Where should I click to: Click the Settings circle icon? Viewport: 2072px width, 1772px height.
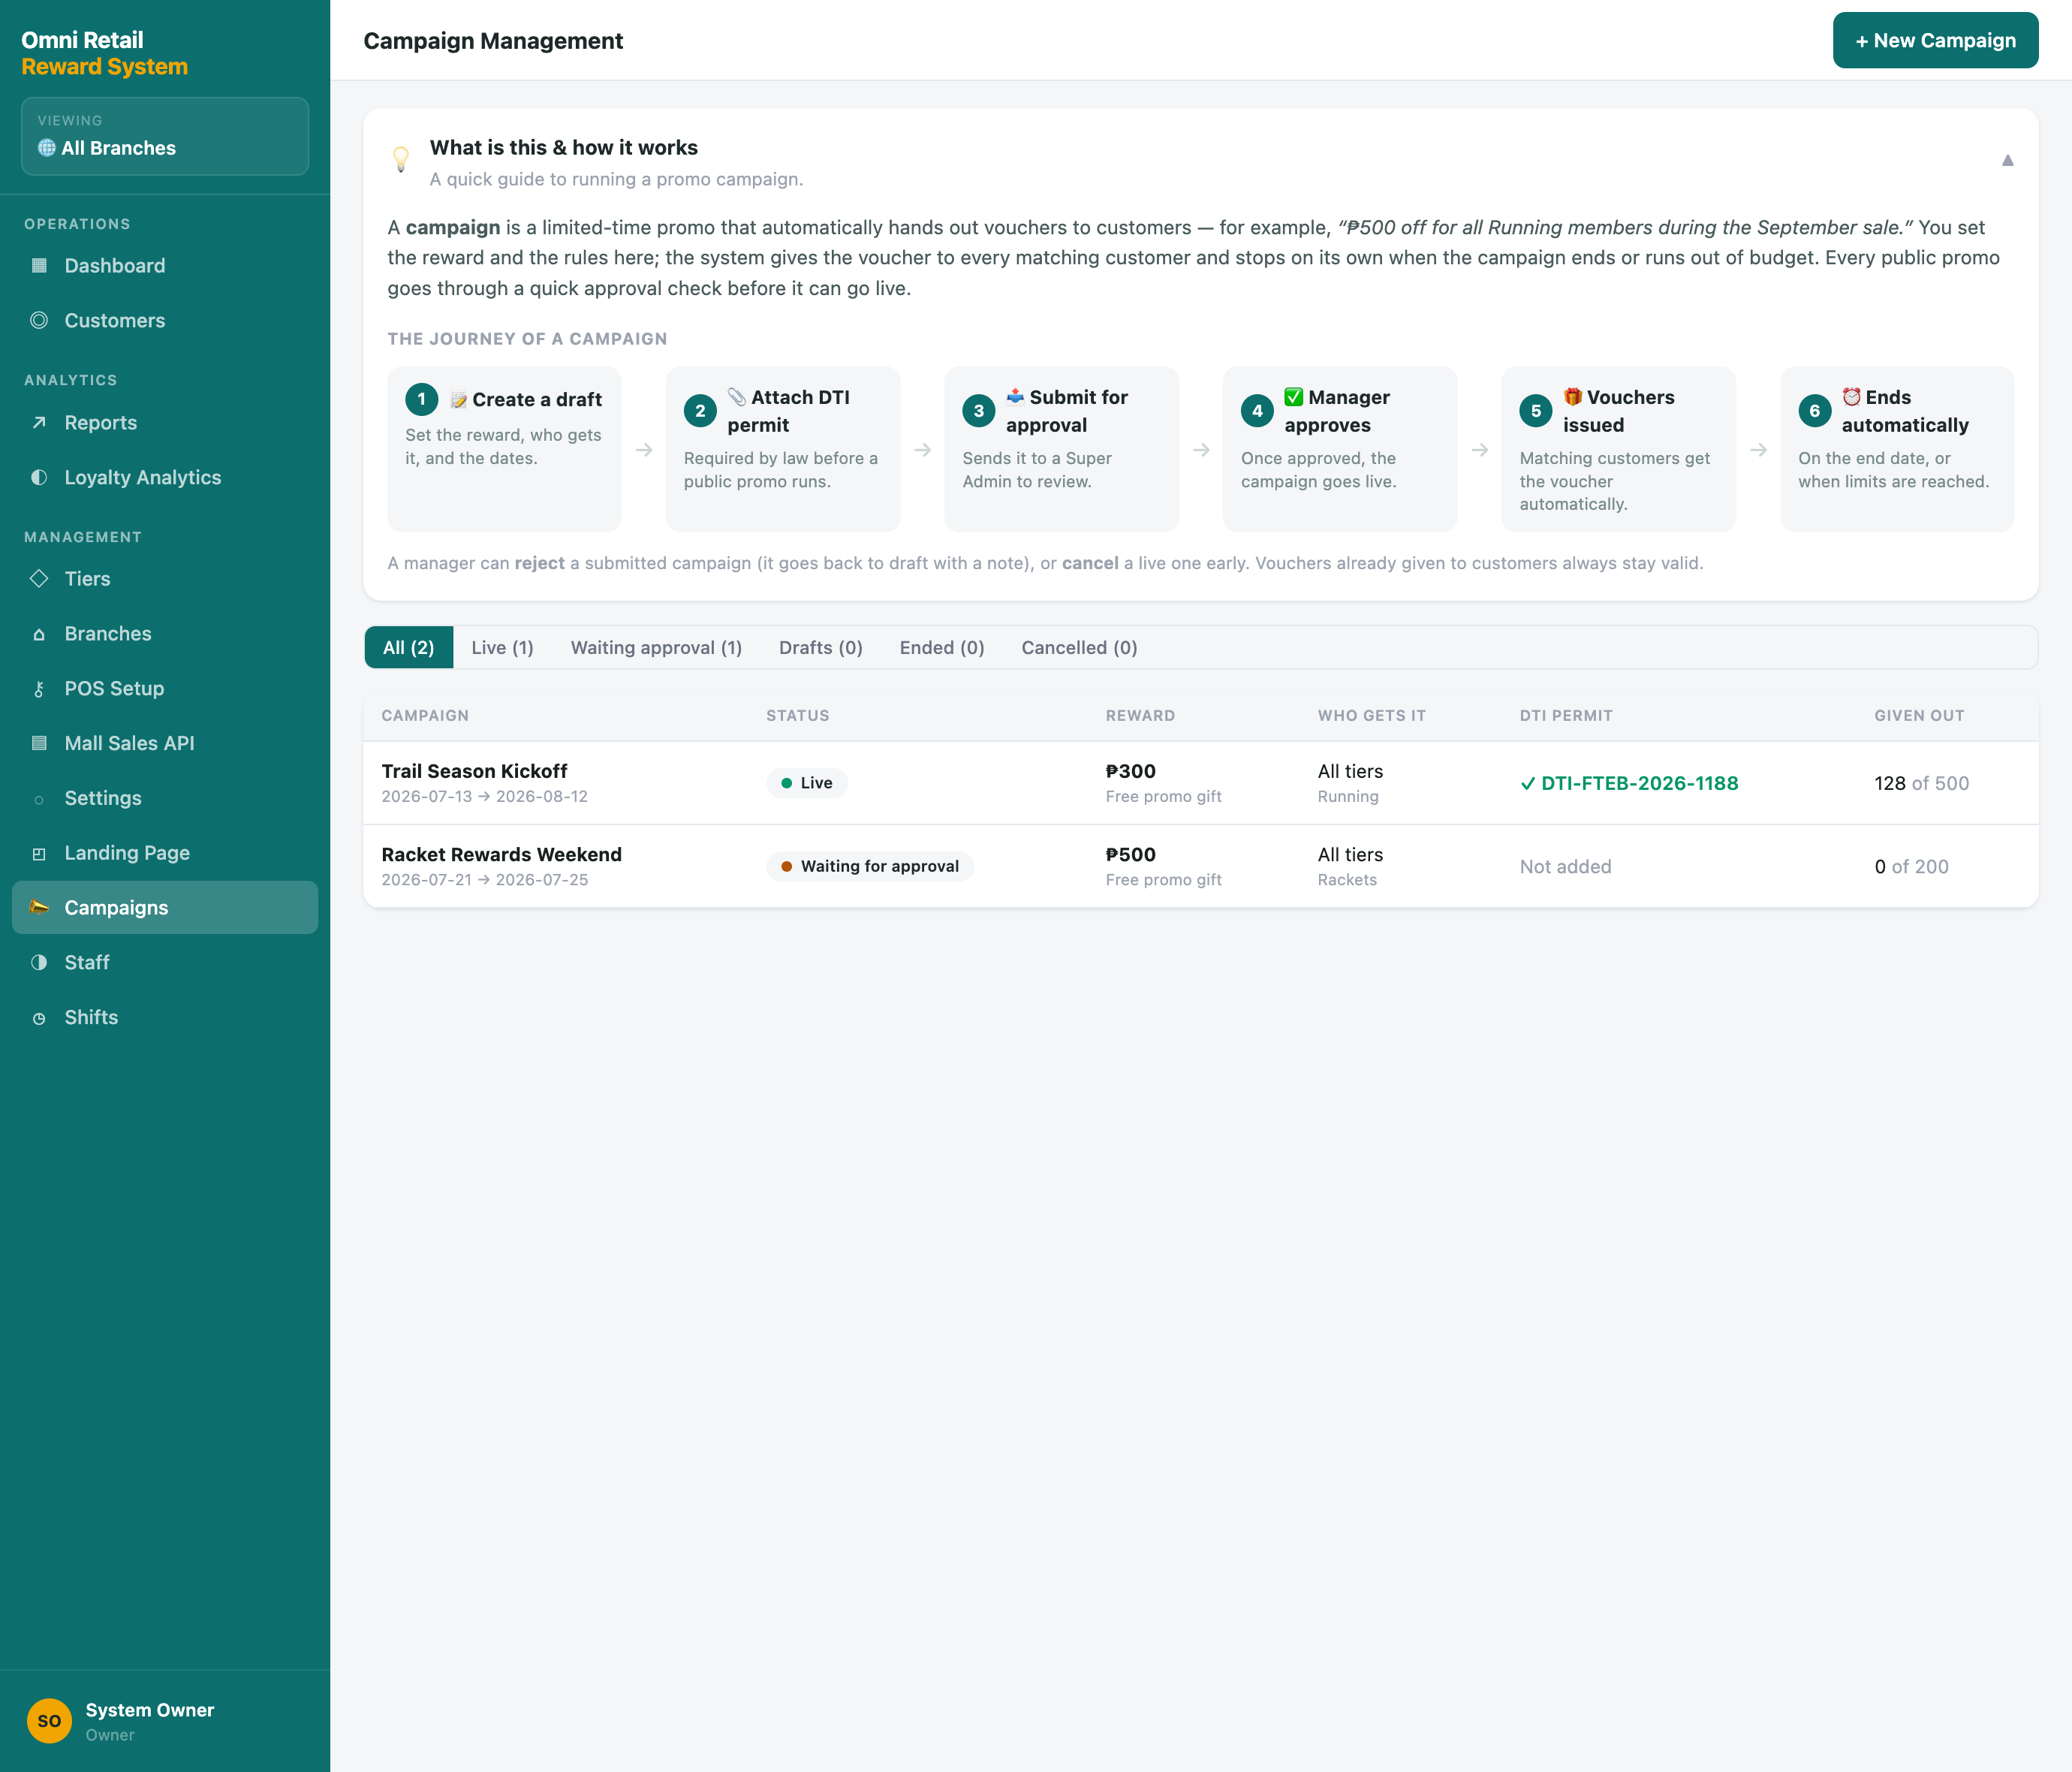(39, 799)
